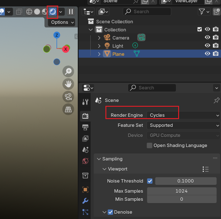Click the Z axis on navigation gizmo
Screen dimensions: 221x219
click(x=57, y=35)
